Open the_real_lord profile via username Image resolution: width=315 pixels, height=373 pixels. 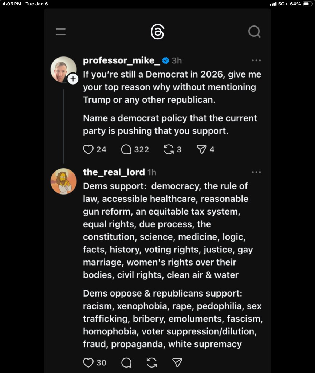[x=114, y=172]
